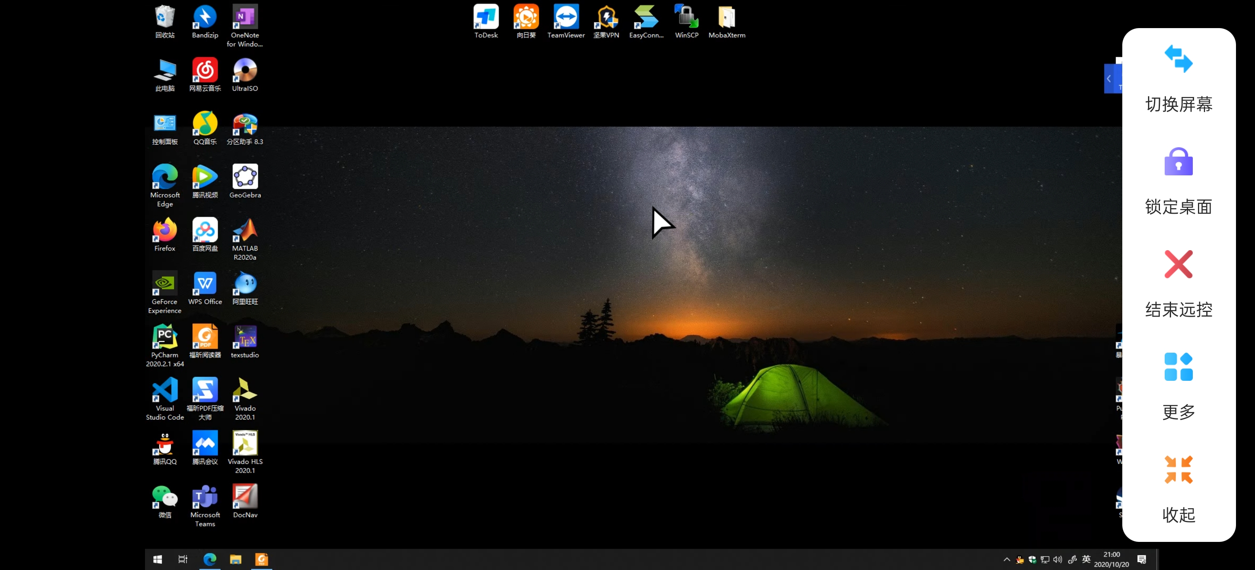Select the 此电脑 This PC icon
Screen dimensions: 1255x570
165,75
